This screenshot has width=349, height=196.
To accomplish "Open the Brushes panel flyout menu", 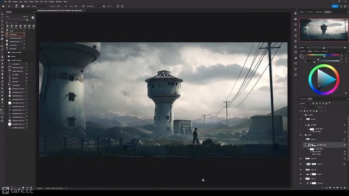I will click(x=34, y=12).
